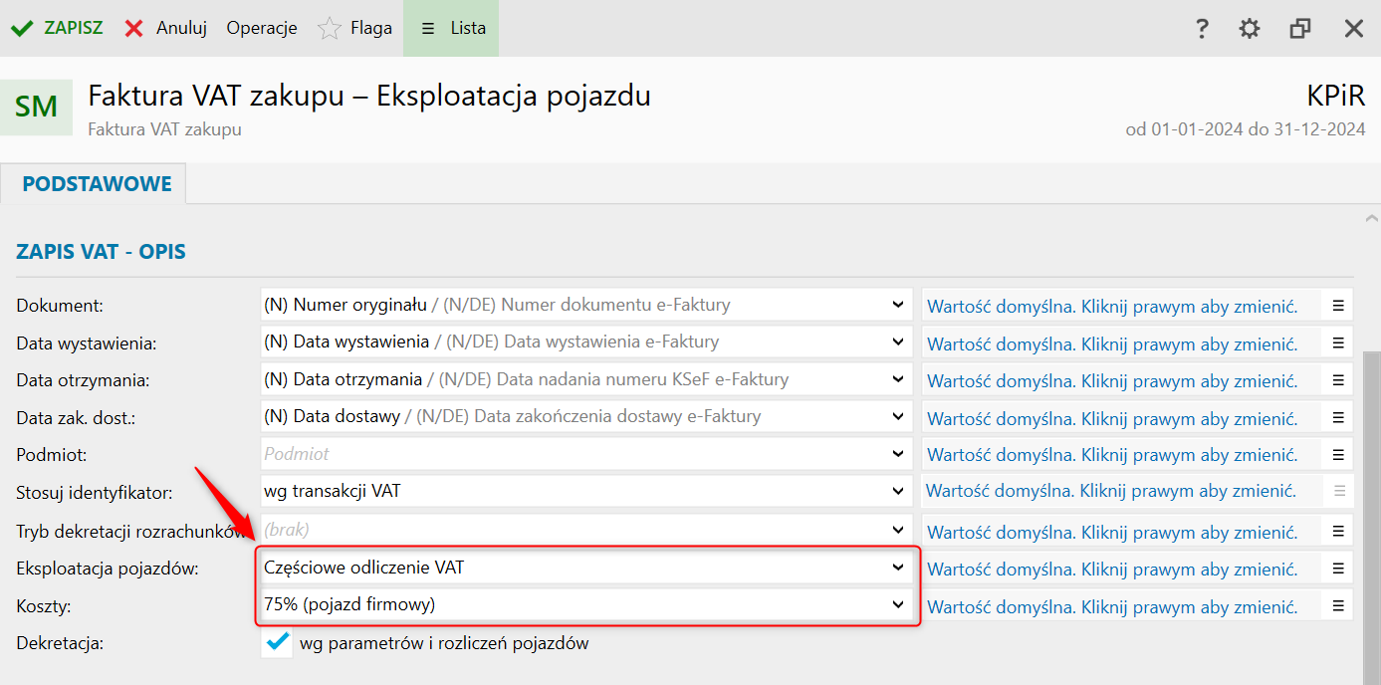Click the SM document type badge
This screenshot has width=1381, height=685.
[37, 107]
